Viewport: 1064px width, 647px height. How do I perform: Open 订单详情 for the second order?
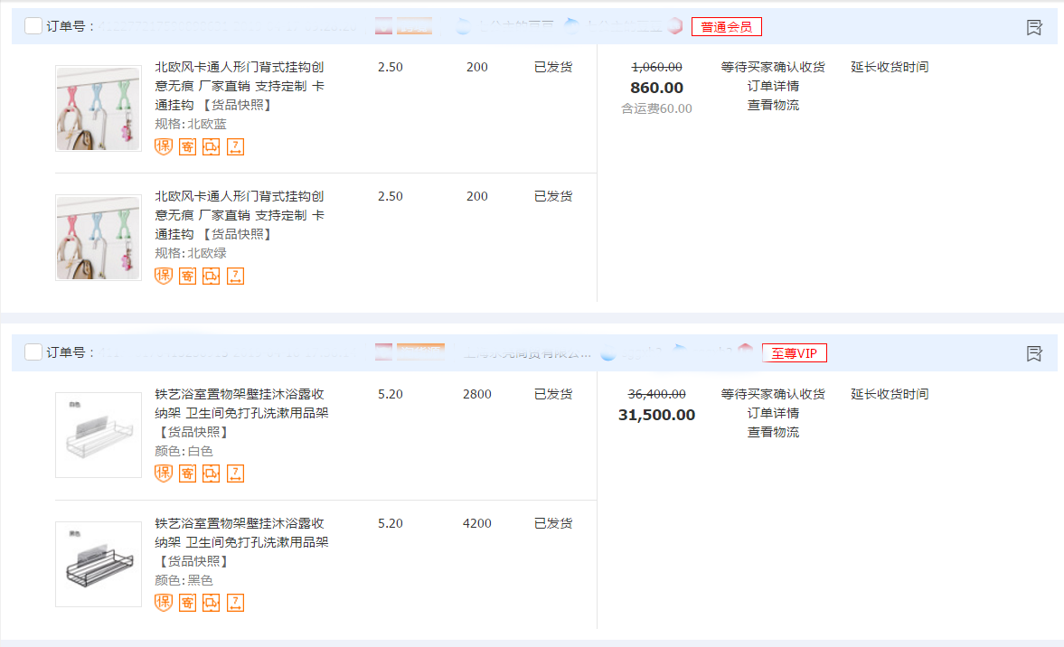773,413
